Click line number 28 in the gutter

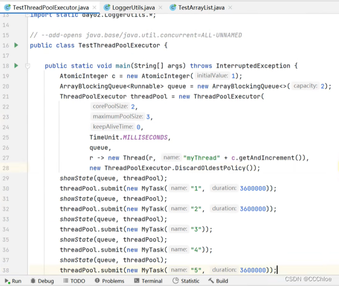click(x=6, y=168)
